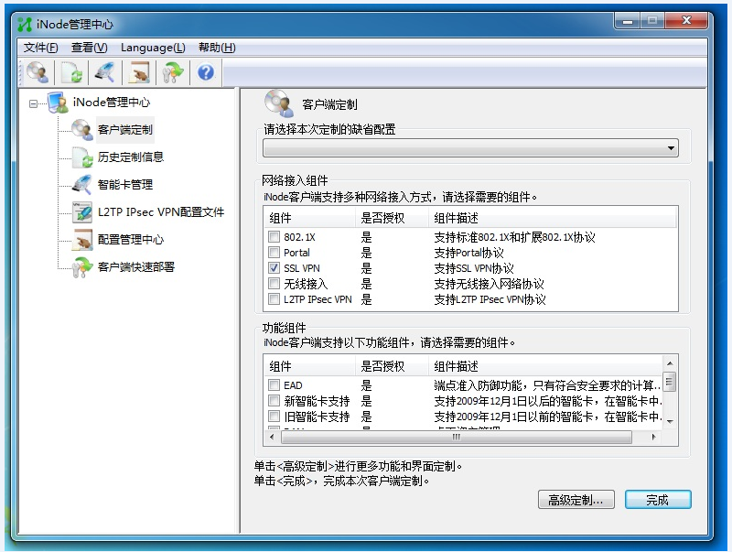732x552 pixels.
Task: Select 智能卡管理 in the tree
Action: 125,185
